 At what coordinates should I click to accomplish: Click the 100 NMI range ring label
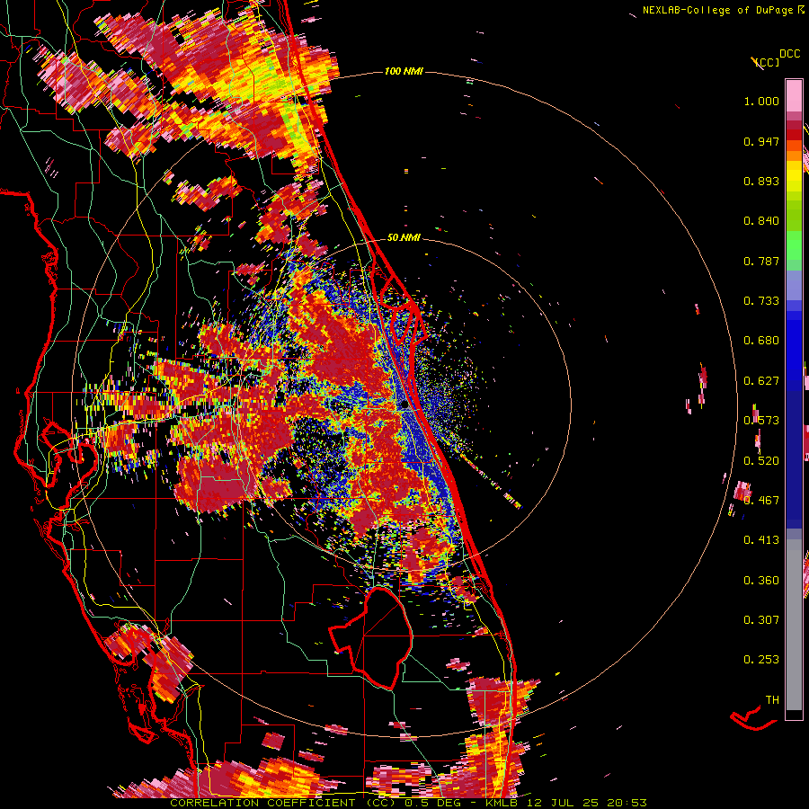point(404,71)
